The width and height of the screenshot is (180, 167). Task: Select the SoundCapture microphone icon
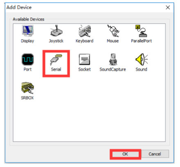click(x=113, y=59)
